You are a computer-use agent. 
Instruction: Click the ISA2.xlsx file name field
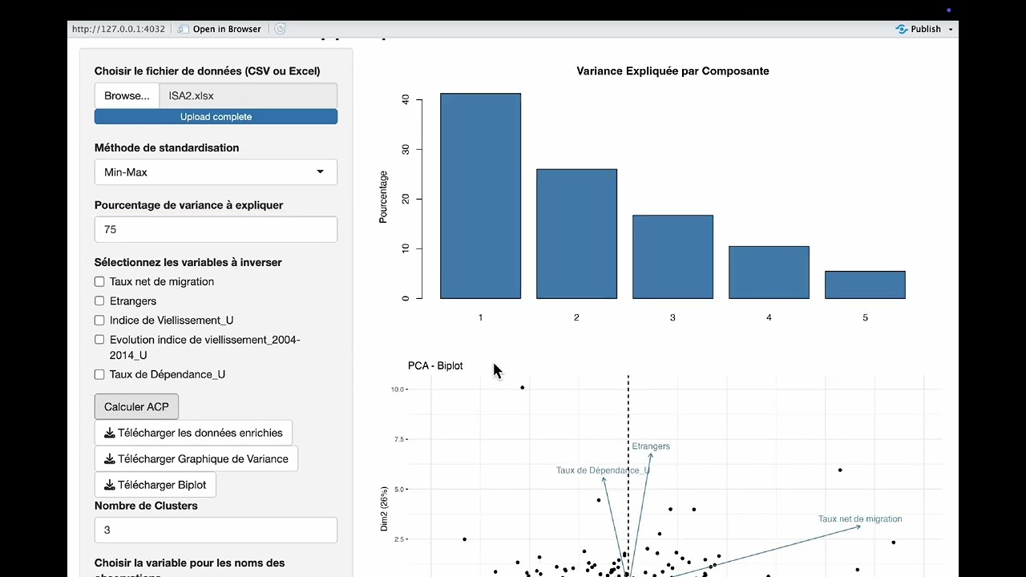(248, 95)
